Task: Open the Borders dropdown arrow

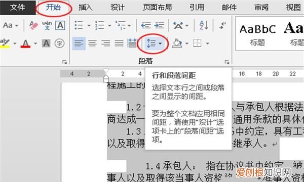Action: pyautogui.click(x=207, y=43)
